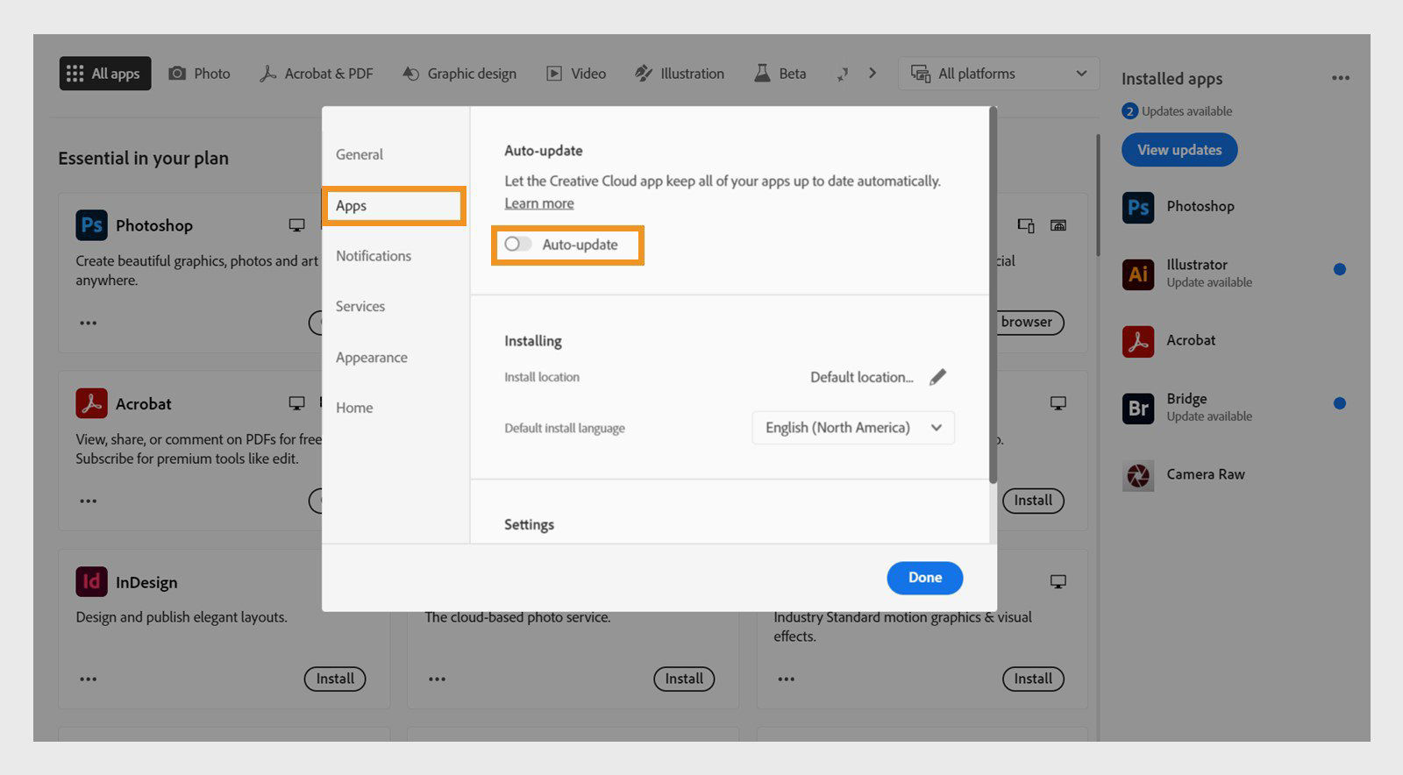This screenshot has width=1403, height=775.
Task: Click the Photo camera icon
Action: click(x=177, y=74)
